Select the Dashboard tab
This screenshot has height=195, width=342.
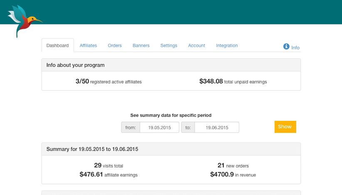pyautogui.click(x=57, y=45)
